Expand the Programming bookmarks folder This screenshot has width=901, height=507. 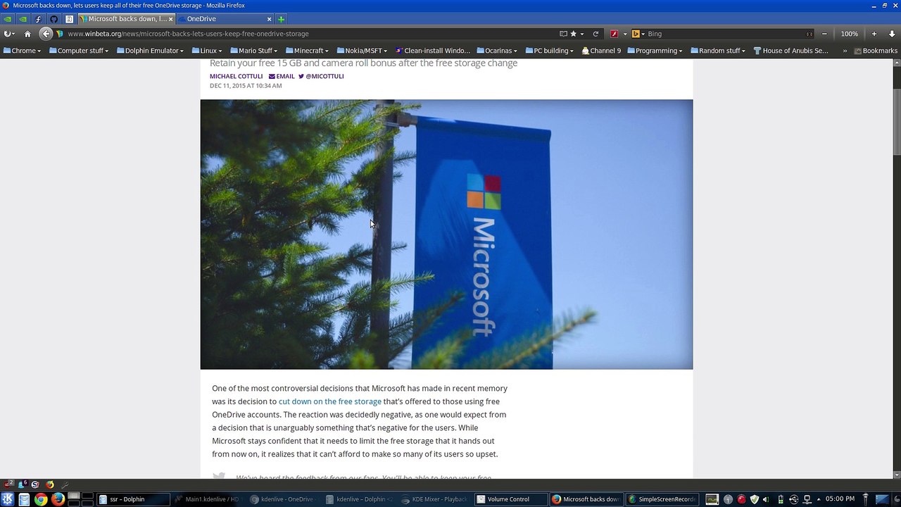pos(655,51)
